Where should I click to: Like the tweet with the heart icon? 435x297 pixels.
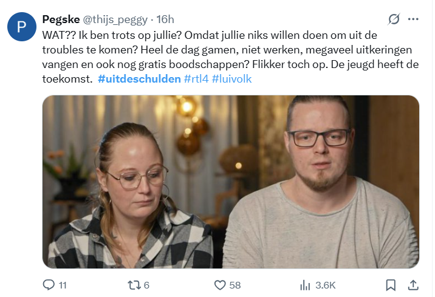click(x=220, y=285)
